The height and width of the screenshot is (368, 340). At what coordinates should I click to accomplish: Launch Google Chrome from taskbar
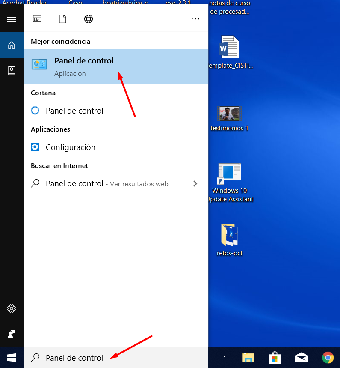(328, 358)
